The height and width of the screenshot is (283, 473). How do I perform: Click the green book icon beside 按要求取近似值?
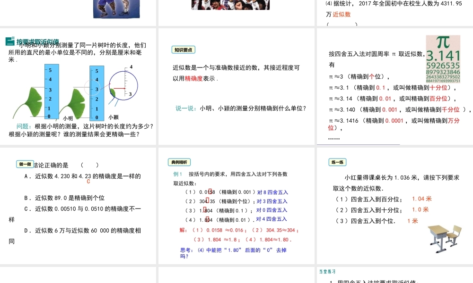10,41
